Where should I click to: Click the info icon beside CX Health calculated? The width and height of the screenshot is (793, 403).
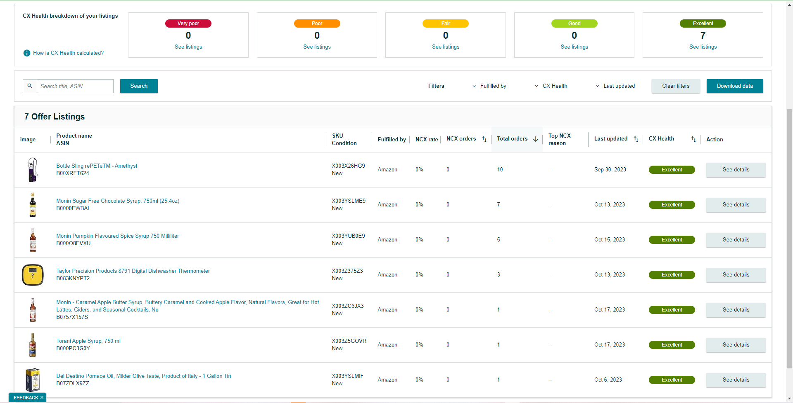point(27,53)
